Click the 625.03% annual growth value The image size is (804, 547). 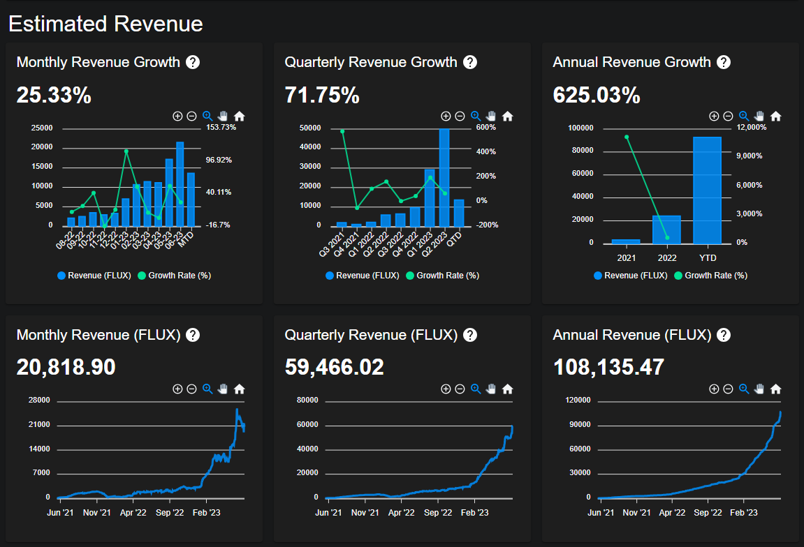597,95
